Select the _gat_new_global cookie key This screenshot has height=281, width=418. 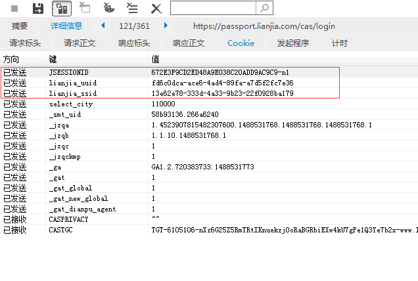(x=78, y=199)
